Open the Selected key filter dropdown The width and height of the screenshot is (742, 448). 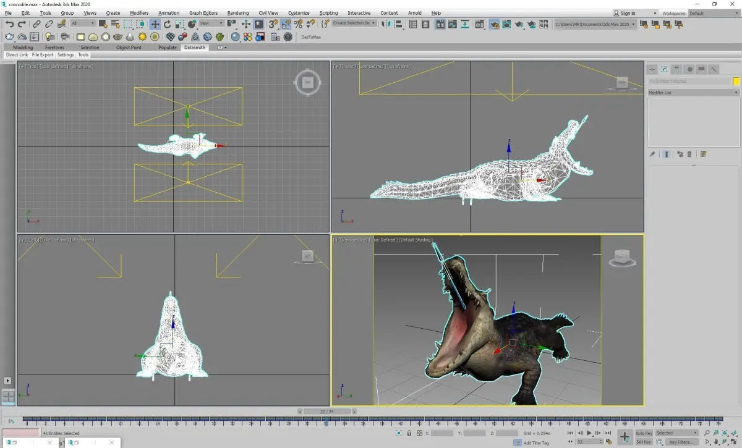point(676,433)
